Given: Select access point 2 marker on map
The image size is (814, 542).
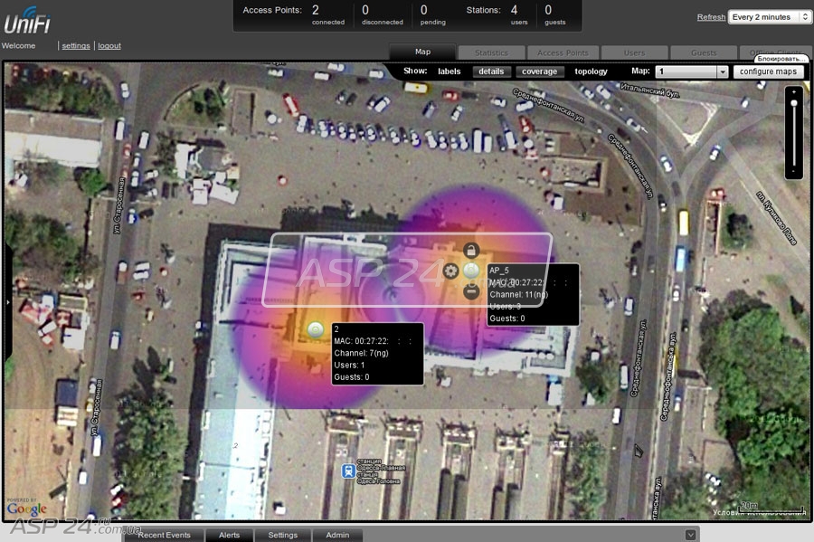Looking at the screenshot, I should (315, 331).
